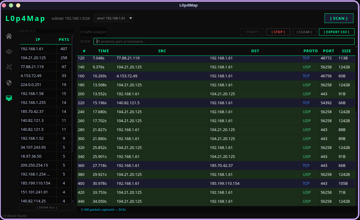The width and height of the screenshot is (360, 220).
Task: Click the subnet 192.168.1.0/24 label
Action: (x=71, y=18)
